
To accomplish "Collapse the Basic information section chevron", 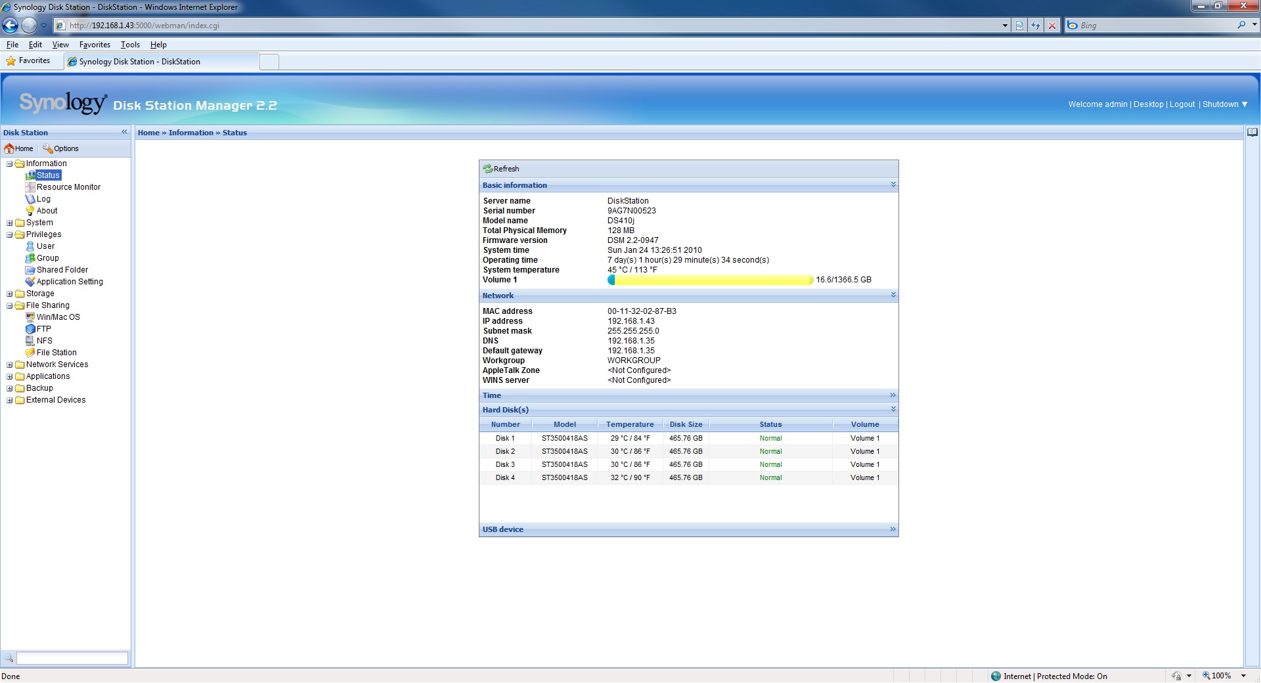I will pyautogui.click(x=893, y=185).
